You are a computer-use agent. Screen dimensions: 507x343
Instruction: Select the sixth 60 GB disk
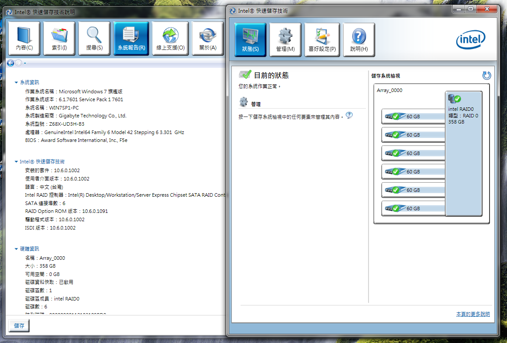click(413, 209)
